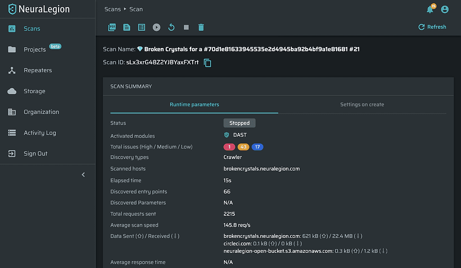Export the scan report as PDF
The image size is (461, 268).
[x=112, y=27]
